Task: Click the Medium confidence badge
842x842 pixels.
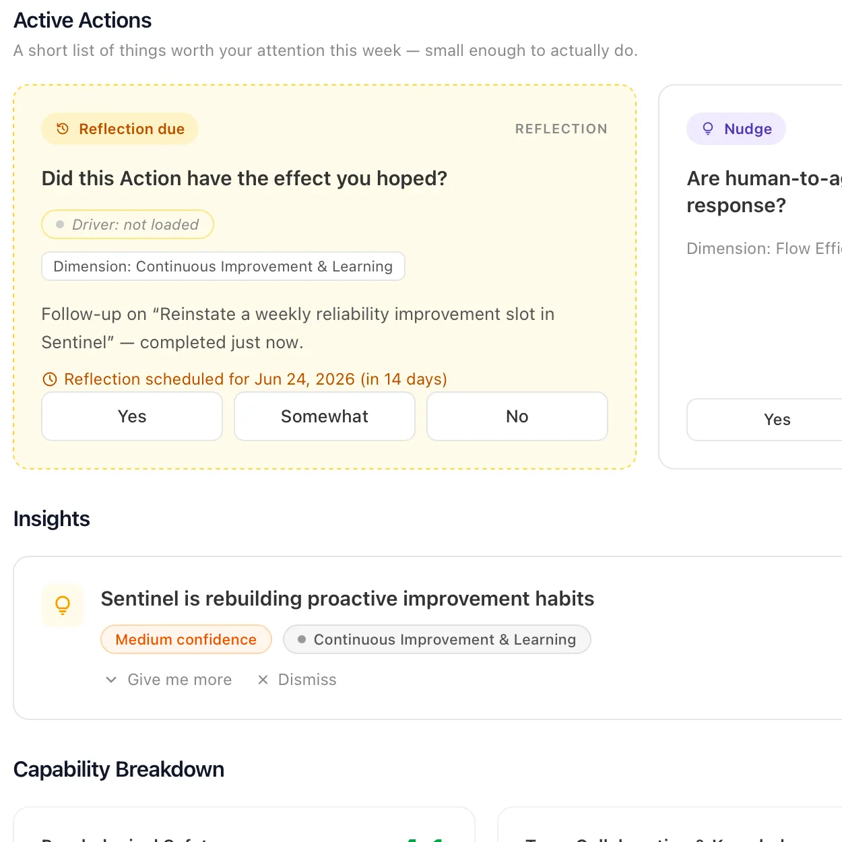Action: coord(186,639)
